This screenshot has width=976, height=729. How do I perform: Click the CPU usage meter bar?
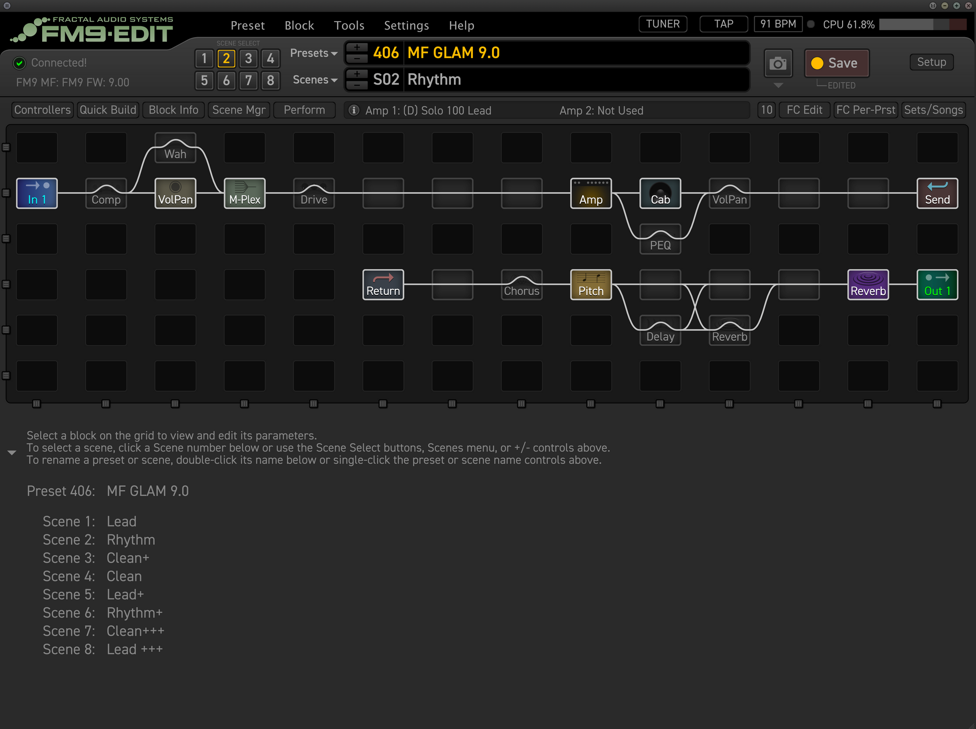tap(922, 25)
